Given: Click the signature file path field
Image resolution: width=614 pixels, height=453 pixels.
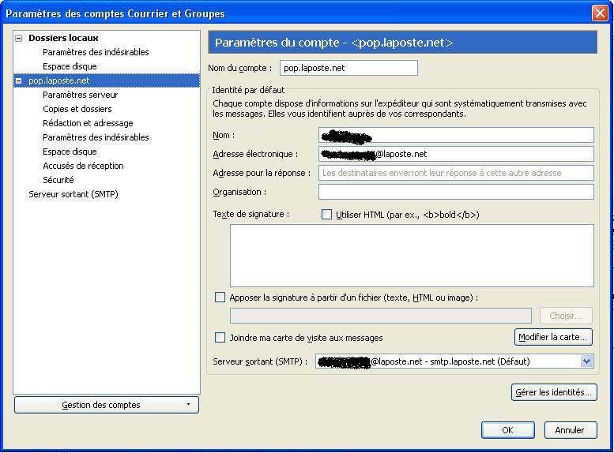Looking at the screenshot, I should click(x=381, y=316).
